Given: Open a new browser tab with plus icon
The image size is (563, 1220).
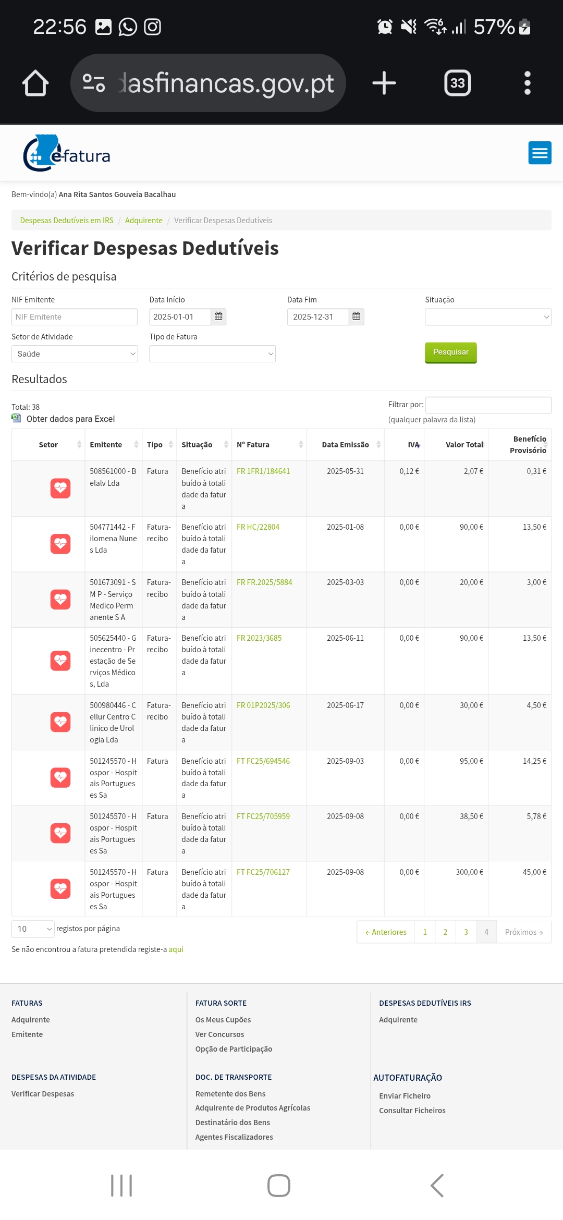Looking at the screenshot, I should point(384,83).
